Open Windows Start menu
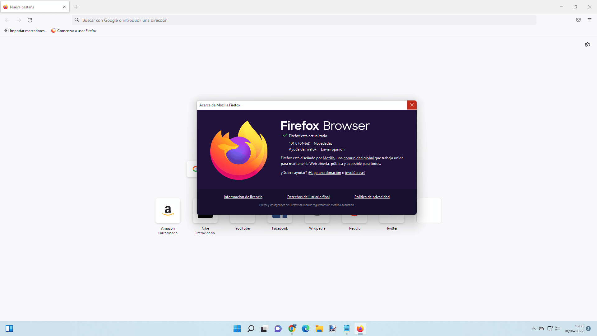597x336 pixels. click(237, 329)
